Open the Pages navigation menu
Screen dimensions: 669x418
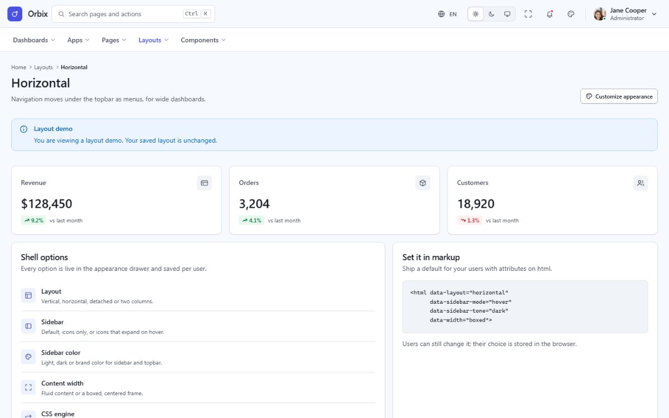114,40
